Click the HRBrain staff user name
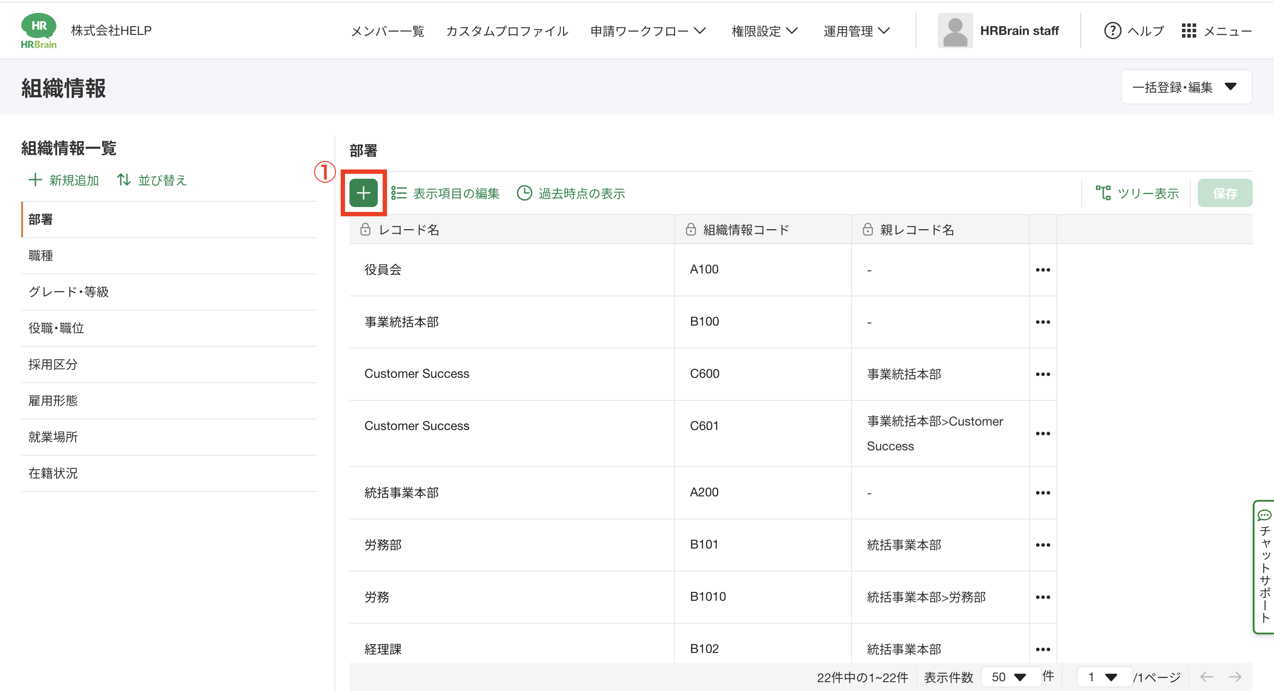This screenshot has height=691, width=1274. 1019,31
